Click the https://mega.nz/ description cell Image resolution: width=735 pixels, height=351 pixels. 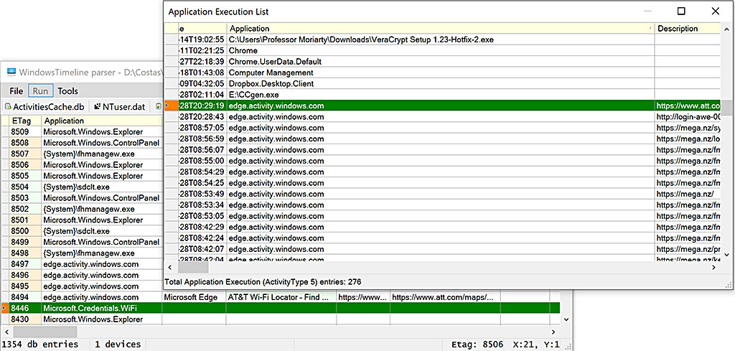pyautogui.click(x=688, y=194)
